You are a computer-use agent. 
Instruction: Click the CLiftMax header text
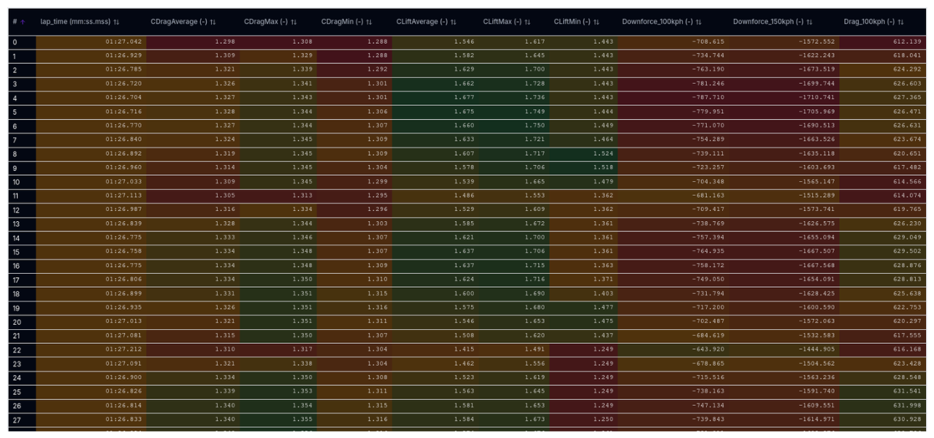point(502,21)
